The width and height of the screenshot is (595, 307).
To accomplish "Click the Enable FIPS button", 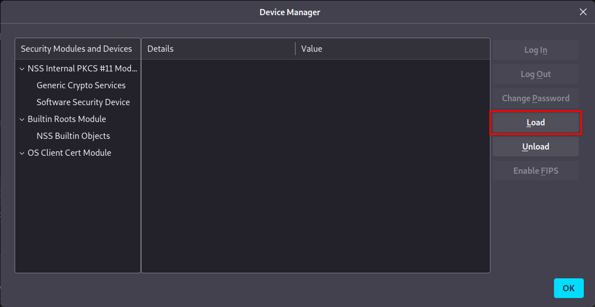I will pyautogui.click(x=535, y=171).
